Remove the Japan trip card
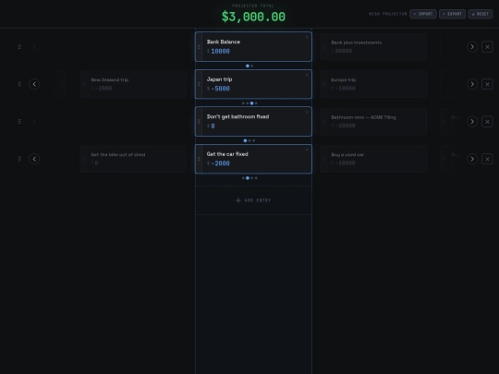Image resolution: width=499 pixels, height=374 pixels. [307, 75]
